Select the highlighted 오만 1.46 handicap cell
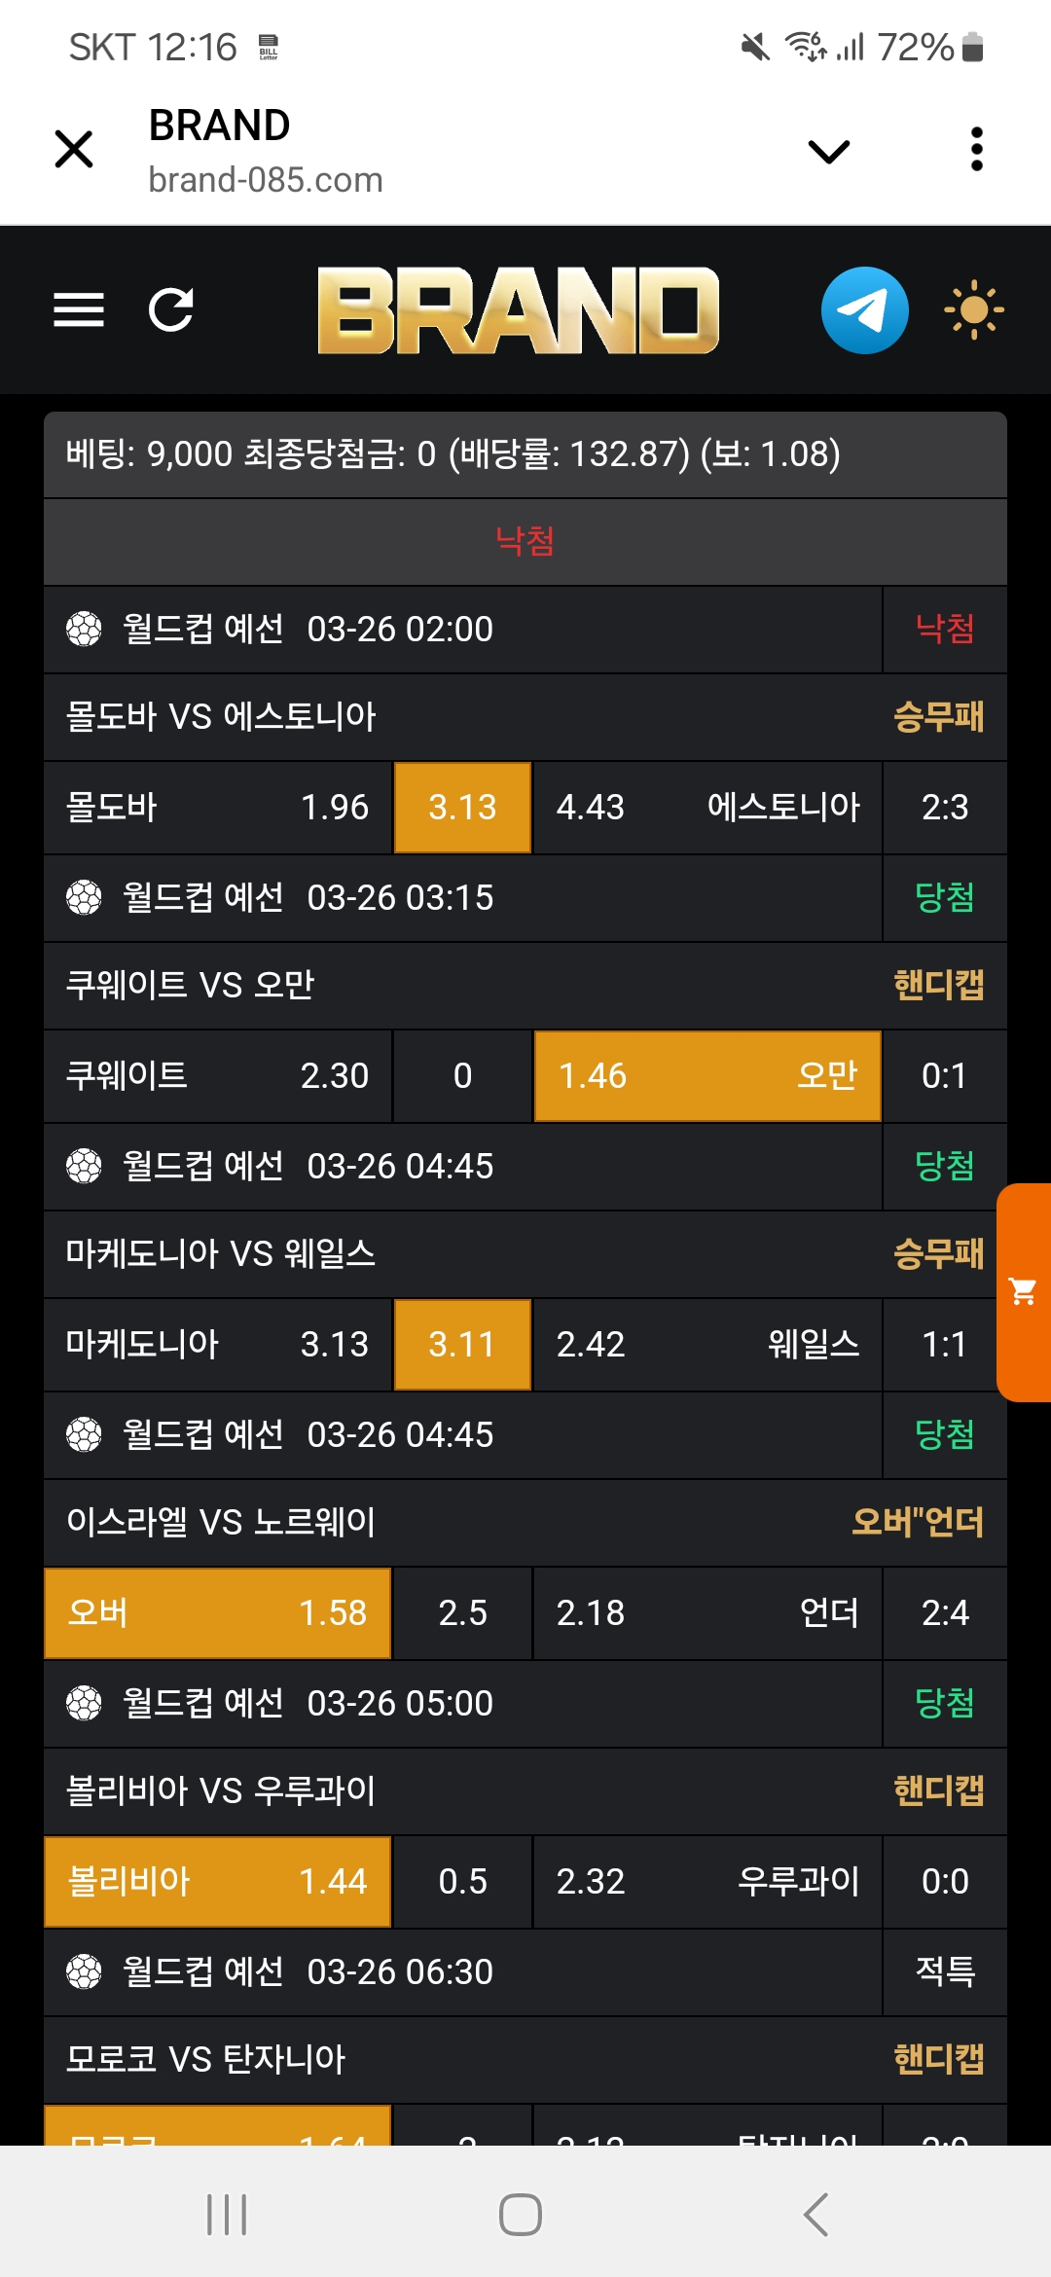Image resolution: width=1051 pixels, height=2277 pixels. click(707, 1076)
